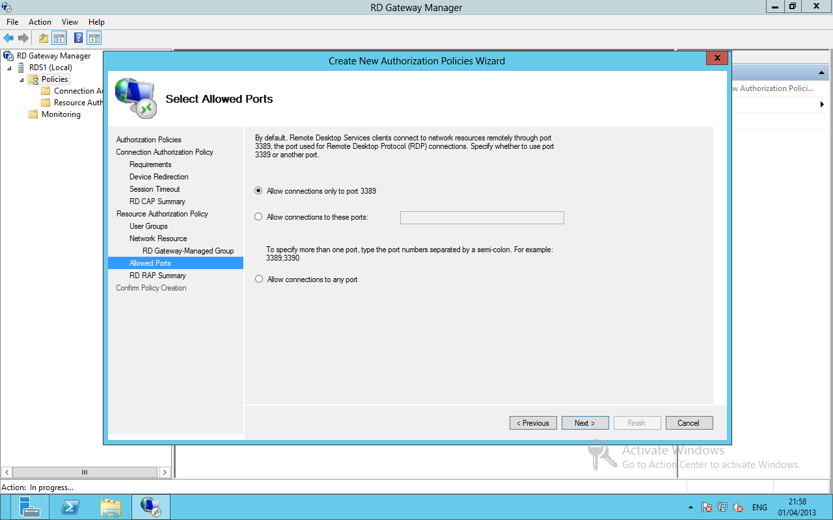Select Authorization Policies wizard step
833x520 pixels.
148,140
